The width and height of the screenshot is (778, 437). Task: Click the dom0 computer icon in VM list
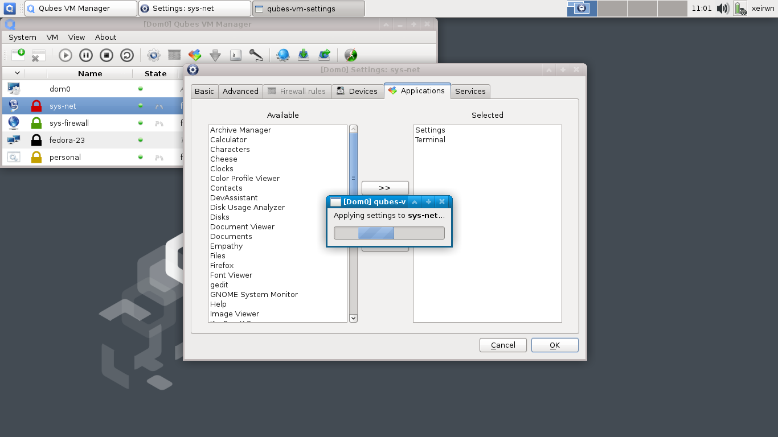click(14, 89)
